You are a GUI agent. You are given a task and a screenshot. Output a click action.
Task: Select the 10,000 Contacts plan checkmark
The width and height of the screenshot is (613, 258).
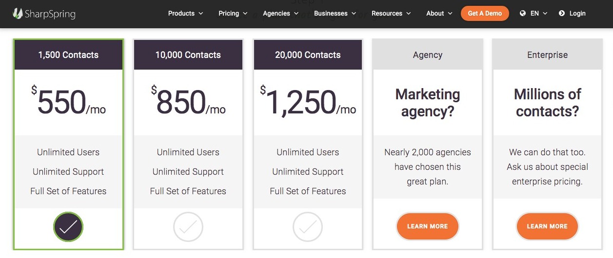(x=188, y=227)
